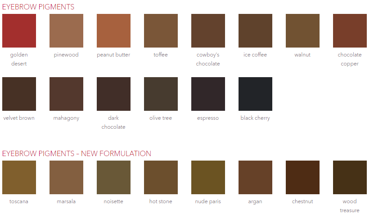
Task: Select the cowboy's chocolate swatch
Action: (x=208, y=31)
